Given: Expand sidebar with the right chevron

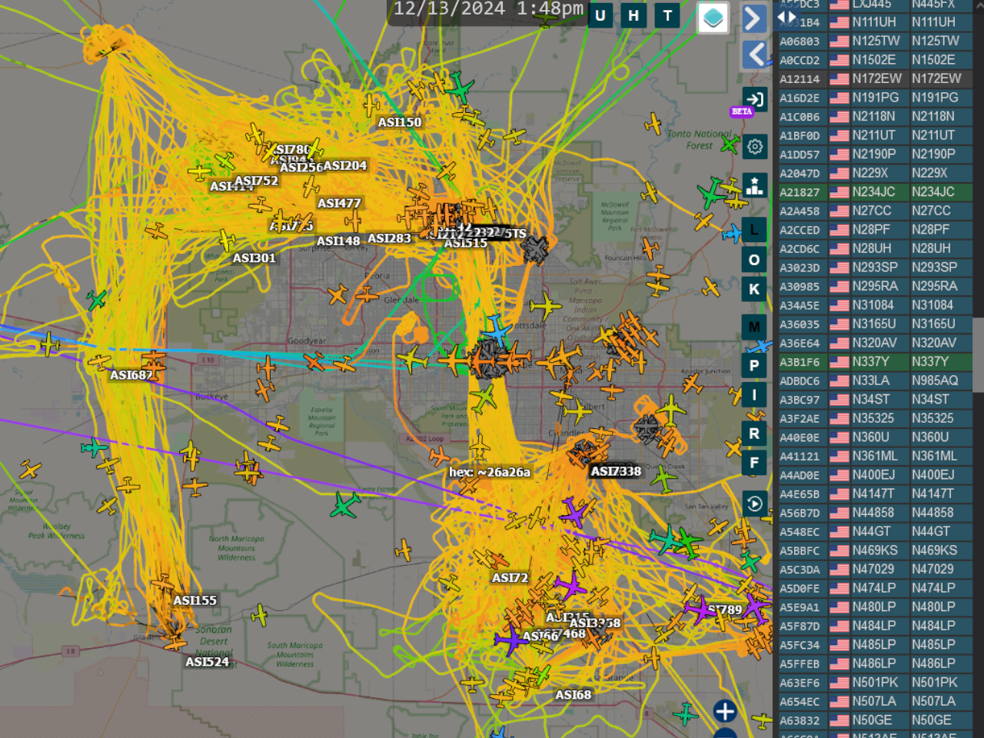Looking at the screenshot, I should tap(755, 18).
